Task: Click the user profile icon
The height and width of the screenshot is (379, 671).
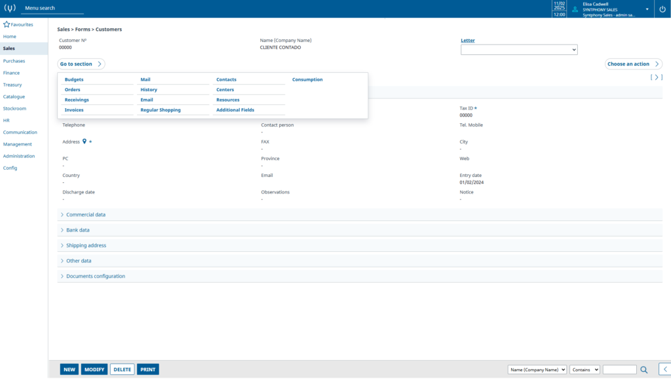Action: 575,9
